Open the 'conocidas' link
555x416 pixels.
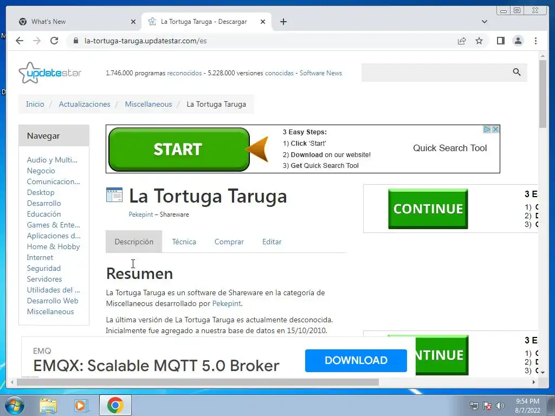(x=279, y=73)
